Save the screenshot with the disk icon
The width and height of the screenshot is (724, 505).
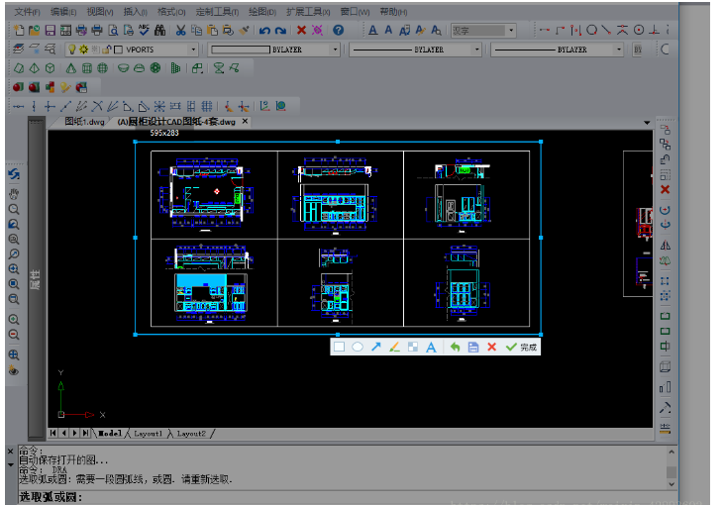click(473, 348)
